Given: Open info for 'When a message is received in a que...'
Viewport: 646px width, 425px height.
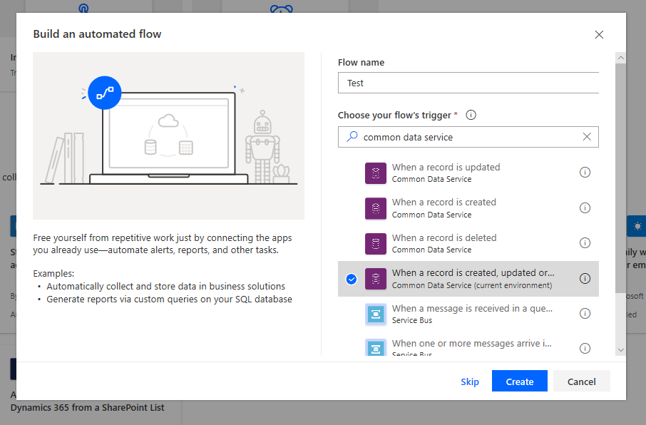Looking at the screenshot, I should (585, 314).
